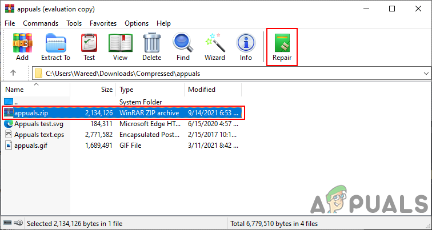Open the File menu

coord(10,23)
